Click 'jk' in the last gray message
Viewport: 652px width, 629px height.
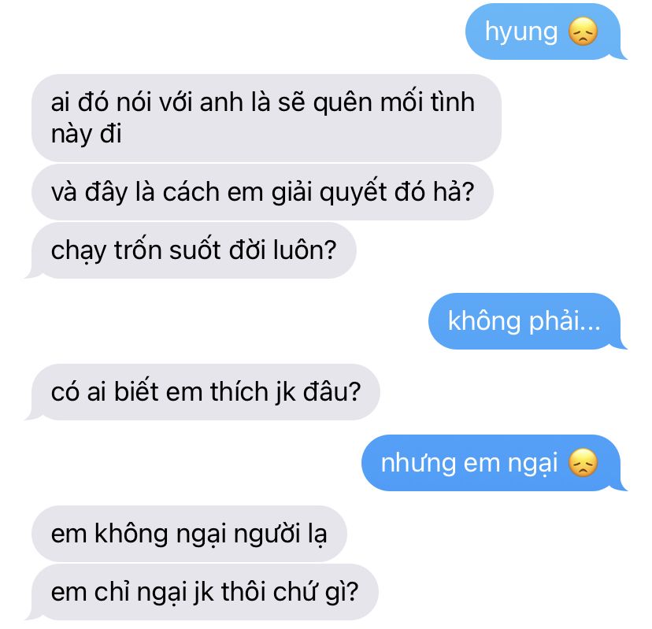point(204,592)
